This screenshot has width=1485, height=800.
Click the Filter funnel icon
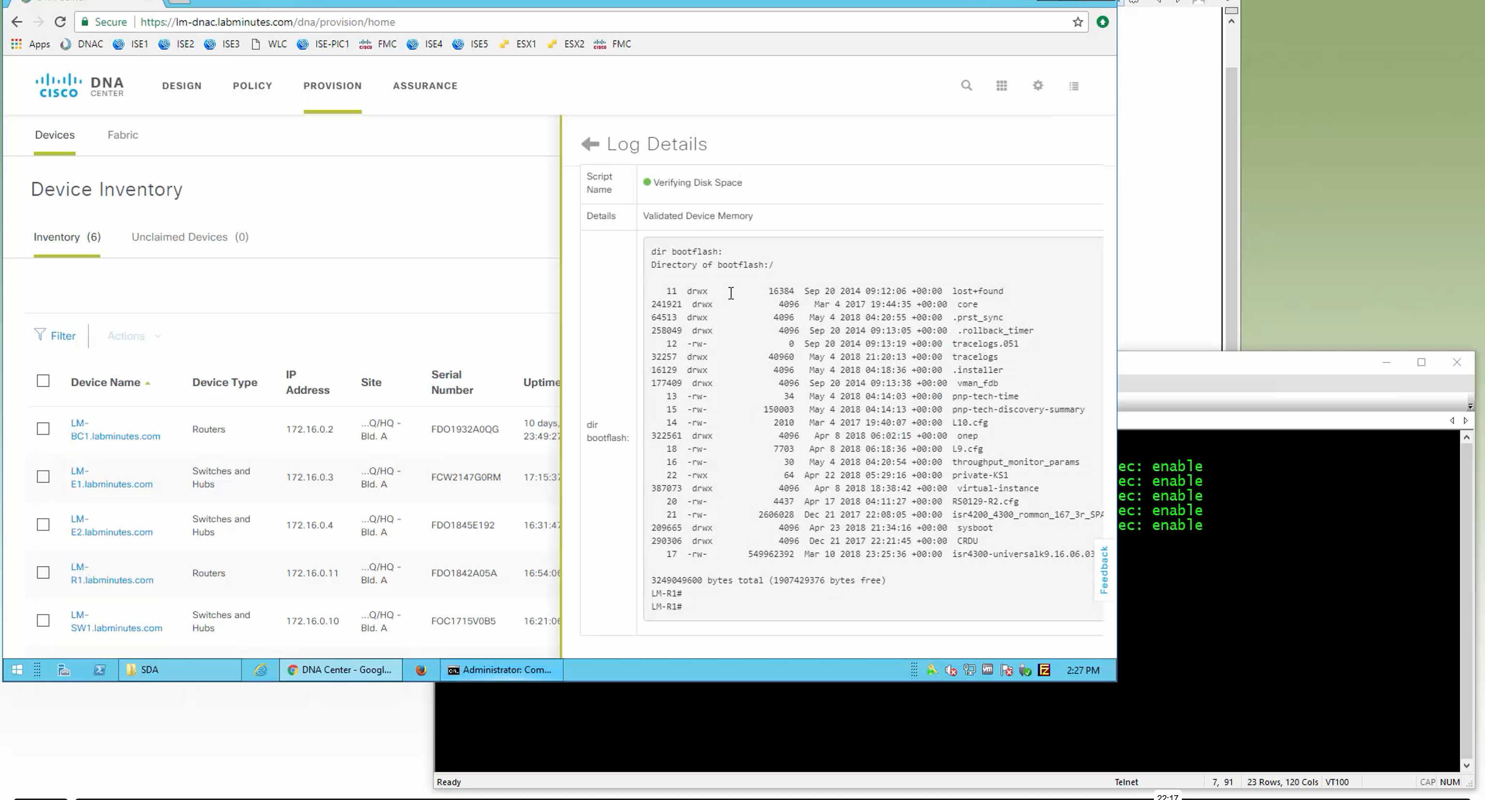40,335
